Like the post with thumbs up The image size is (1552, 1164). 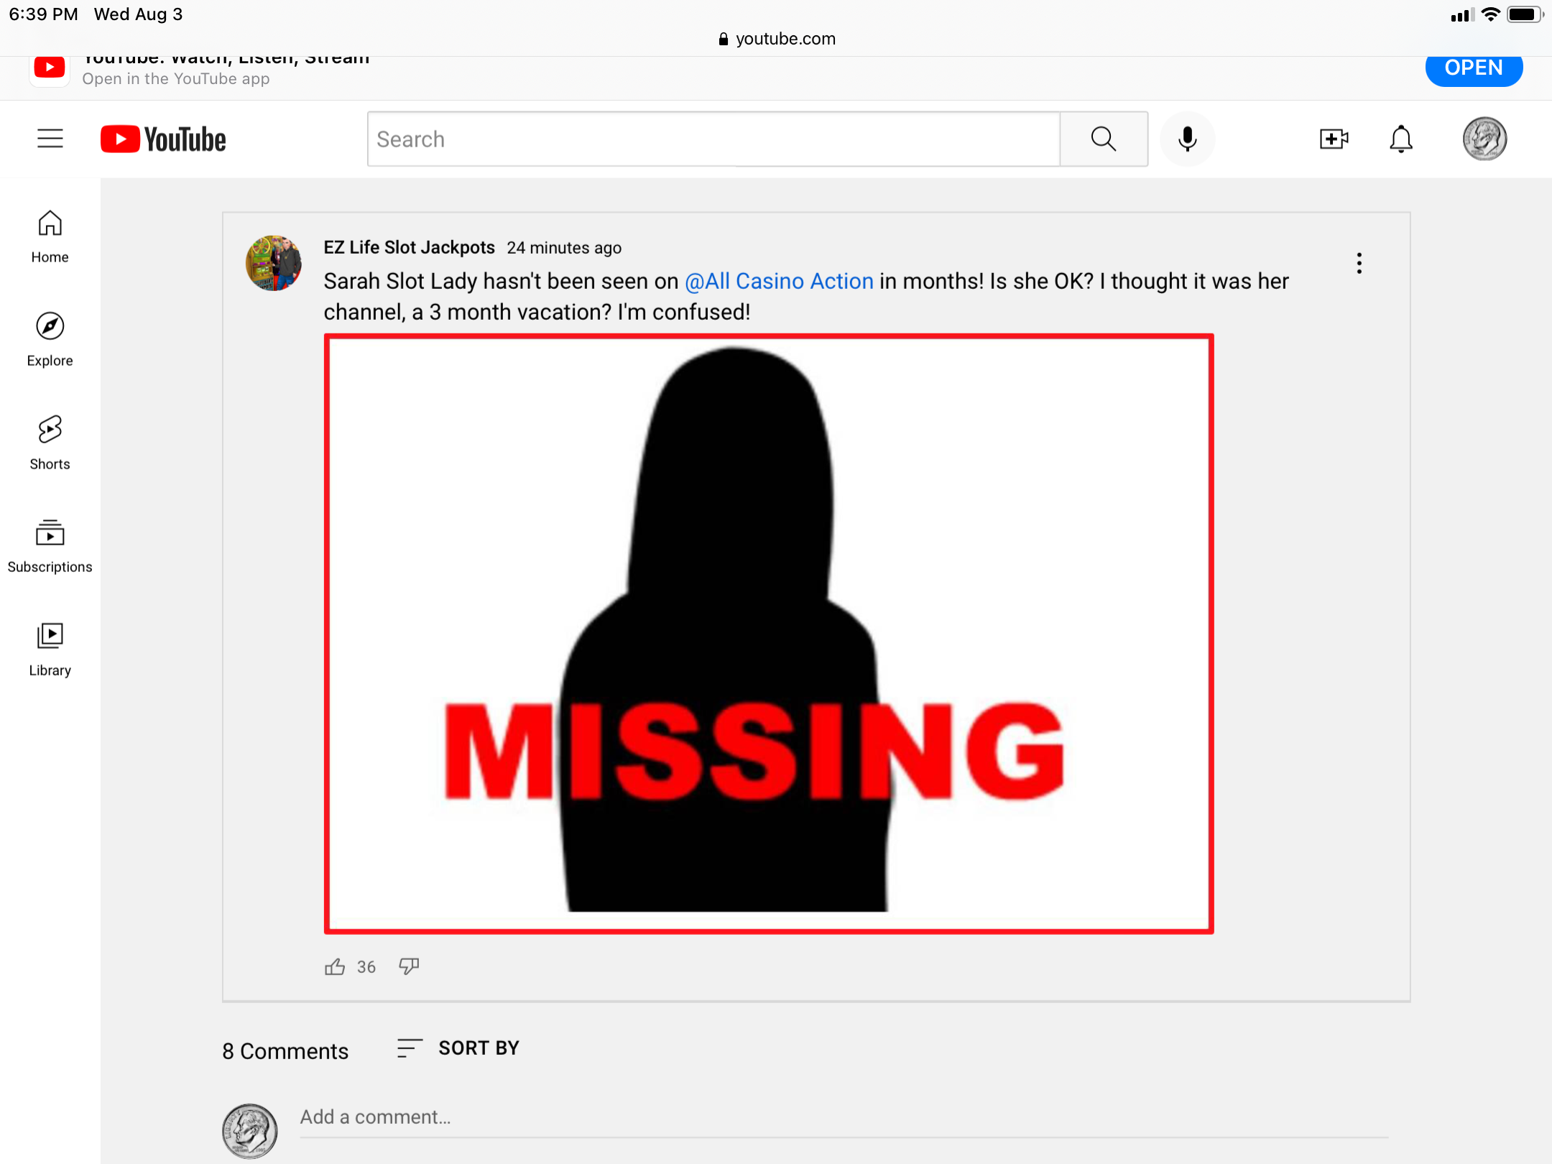[x=335, y=966]
